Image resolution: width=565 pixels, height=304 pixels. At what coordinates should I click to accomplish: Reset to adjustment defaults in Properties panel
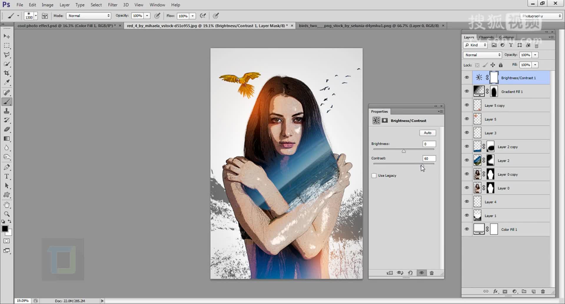pos(411,273)
